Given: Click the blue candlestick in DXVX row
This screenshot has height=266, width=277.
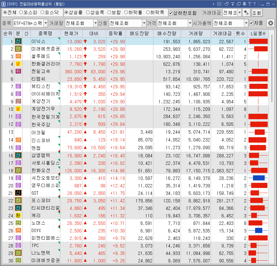Looking at the screenshot, I should pyautogui.click(x=258, y=231).
